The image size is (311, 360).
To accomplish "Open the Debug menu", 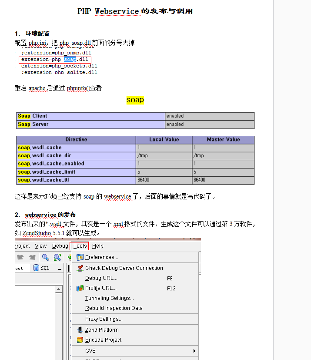I will (60, 246).
